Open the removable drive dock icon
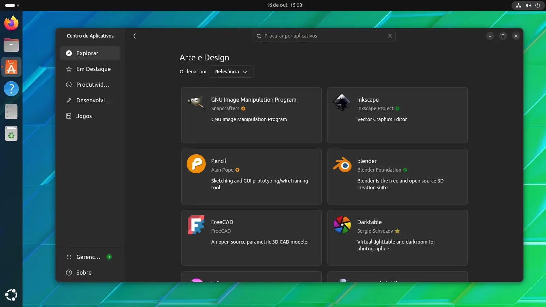 coord(11,112)
